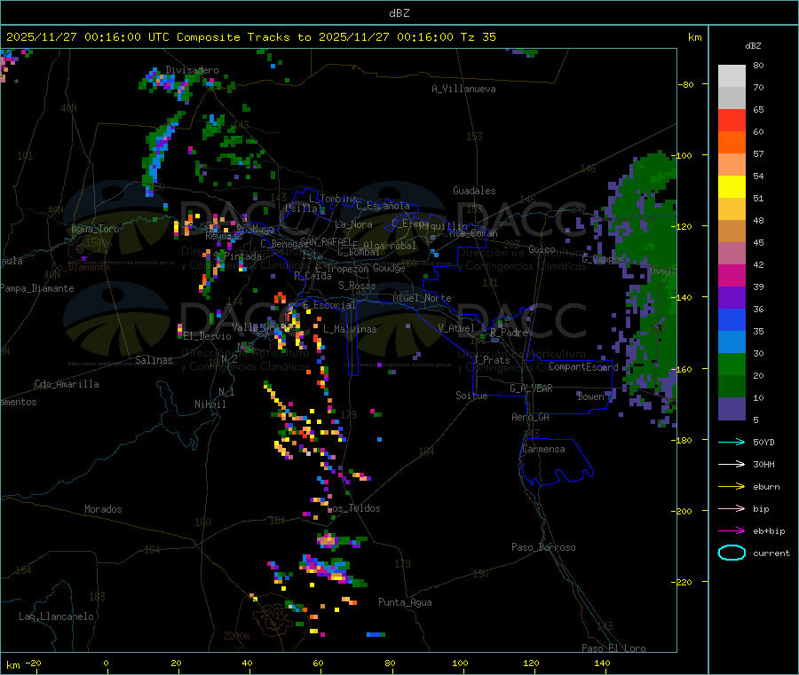Pick the red 60-65 dBZ swatch

click(732, 120)
